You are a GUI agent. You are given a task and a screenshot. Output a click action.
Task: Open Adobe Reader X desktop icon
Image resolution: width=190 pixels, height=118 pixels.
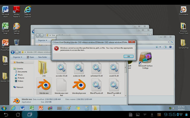point(17,12)
